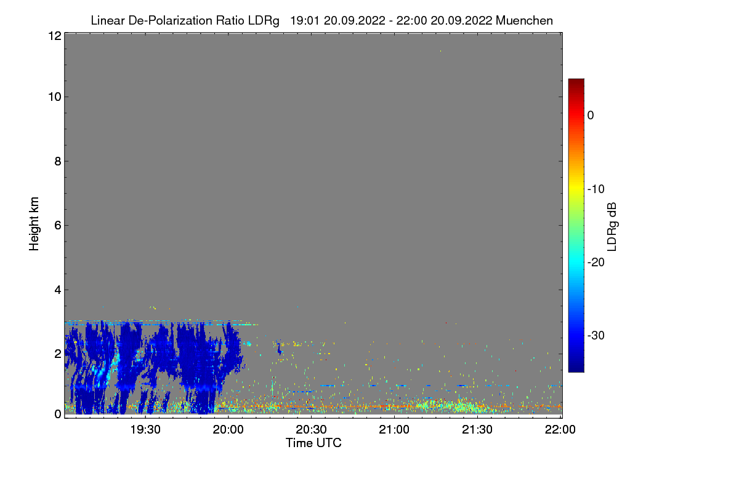Click the '12' height axis label
739x492 pixels.
point(54,35)
